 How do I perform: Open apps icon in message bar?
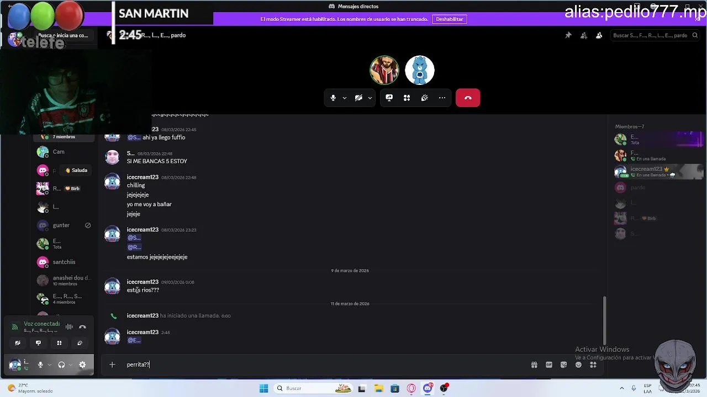tap(593, 364)
